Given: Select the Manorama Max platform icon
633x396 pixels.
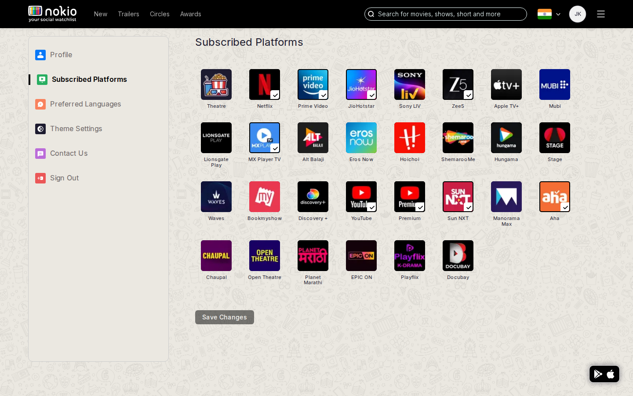Looking at the screenshot, I should [x=506, y=197].
